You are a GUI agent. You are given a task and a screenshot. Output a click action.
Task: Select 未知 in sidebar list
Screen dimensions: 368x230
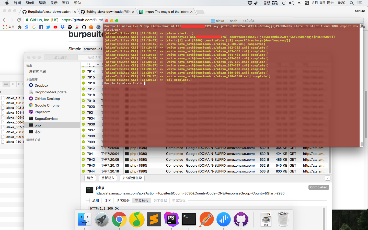[52, 132]
